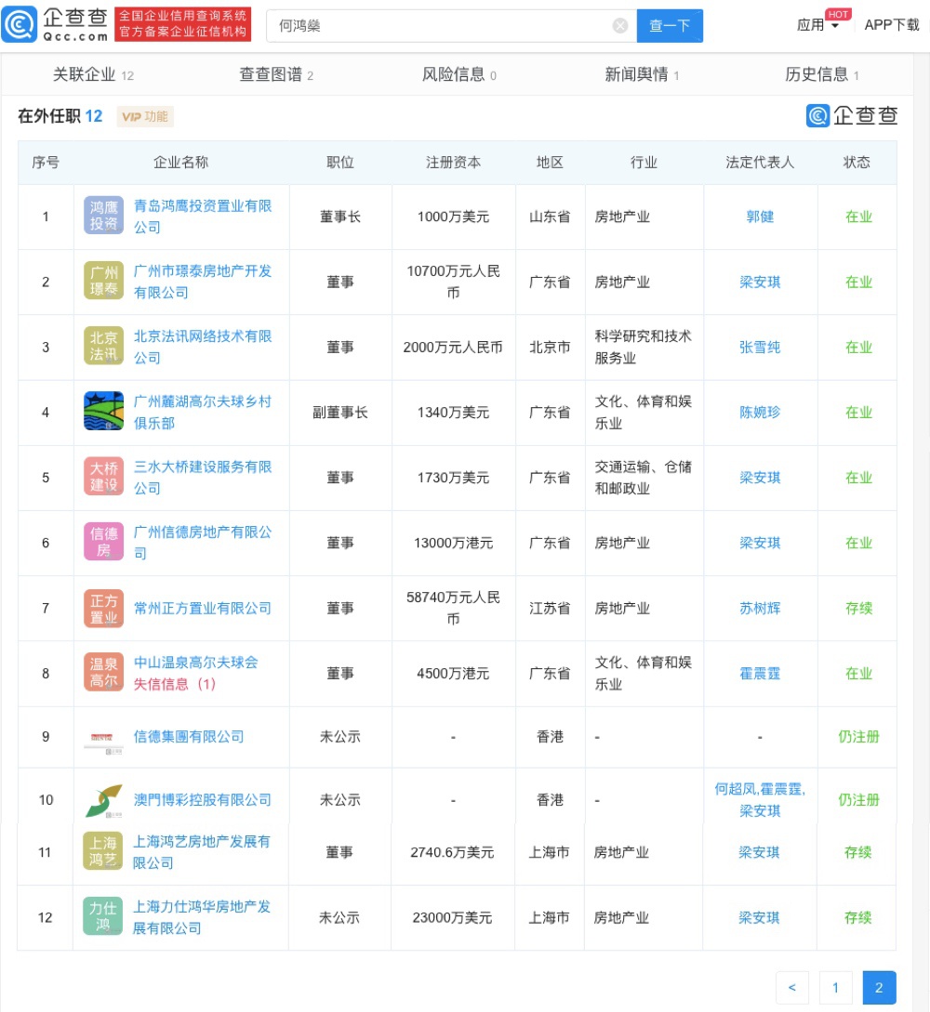Image resolution: width=930 pixels, height=1012 pixels.
Task: Open the 应用 dropdown menu
Action: [817, 25]
